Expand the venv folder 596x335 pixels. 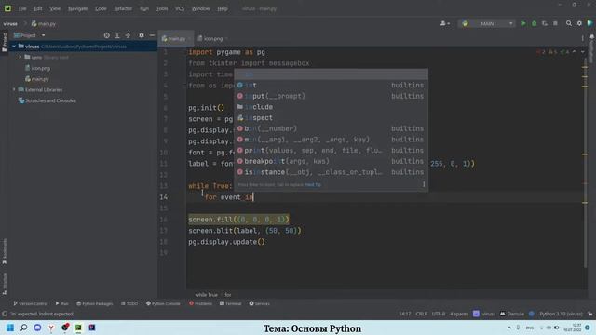point(20,57)
